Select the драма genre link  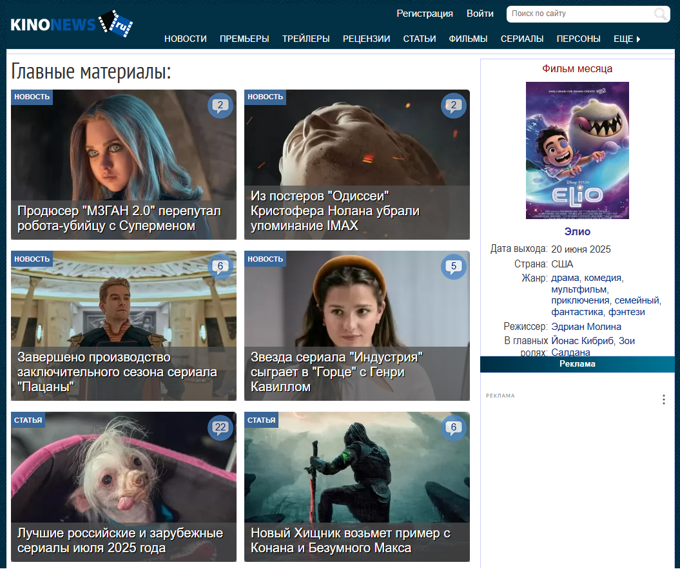pyautogui.click(x=565, y=278)
